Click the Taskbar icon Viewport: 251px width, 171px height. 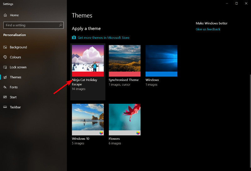(5, 107)
